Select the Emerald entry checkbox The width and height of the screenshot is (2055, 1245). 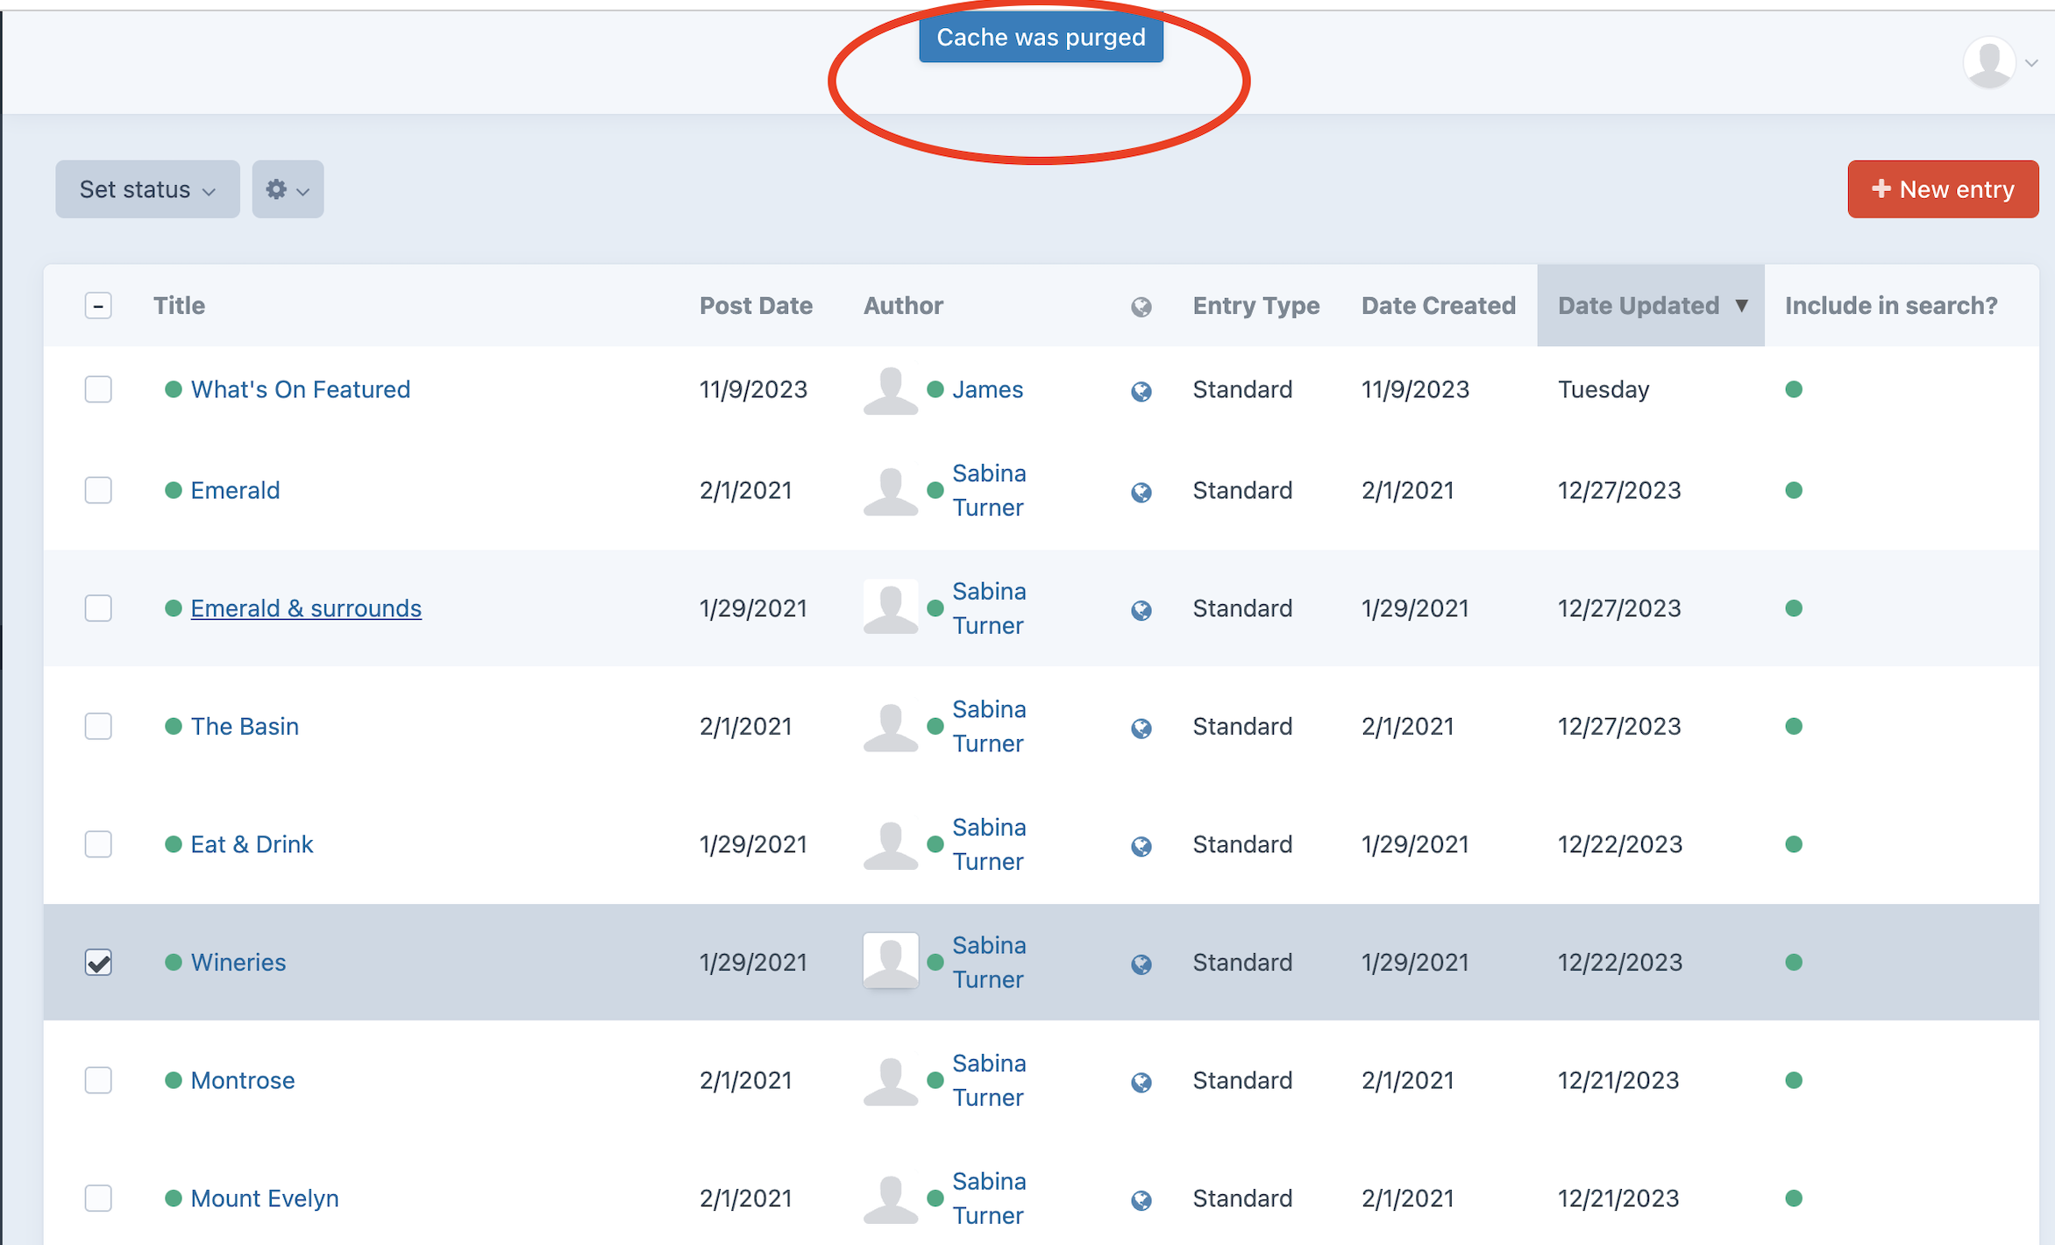coord(98,490)
